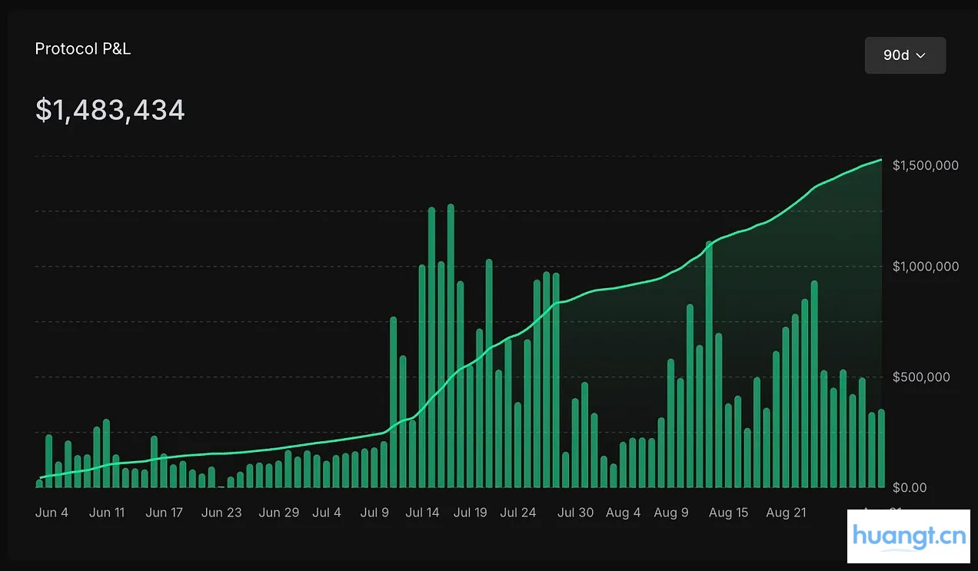Click the Jul 4 axis label
The width and height of the screenshot is (978, 571).
(x=327, y=513)
